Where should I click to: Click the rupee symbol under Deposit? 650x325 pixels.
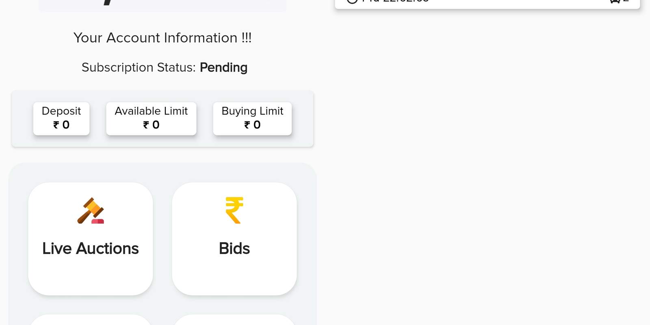tap(56, 125)
